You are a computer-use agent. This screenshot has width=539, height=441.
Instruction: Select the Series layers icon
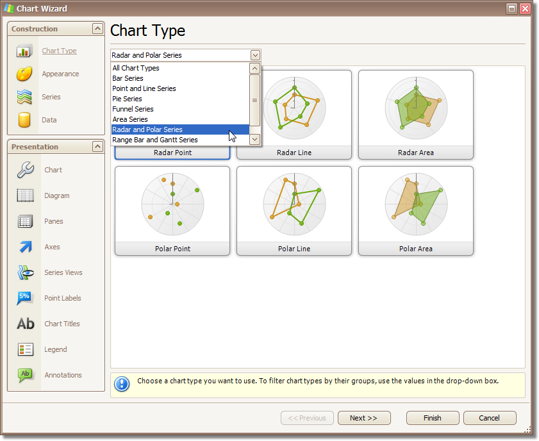[24, 97]
